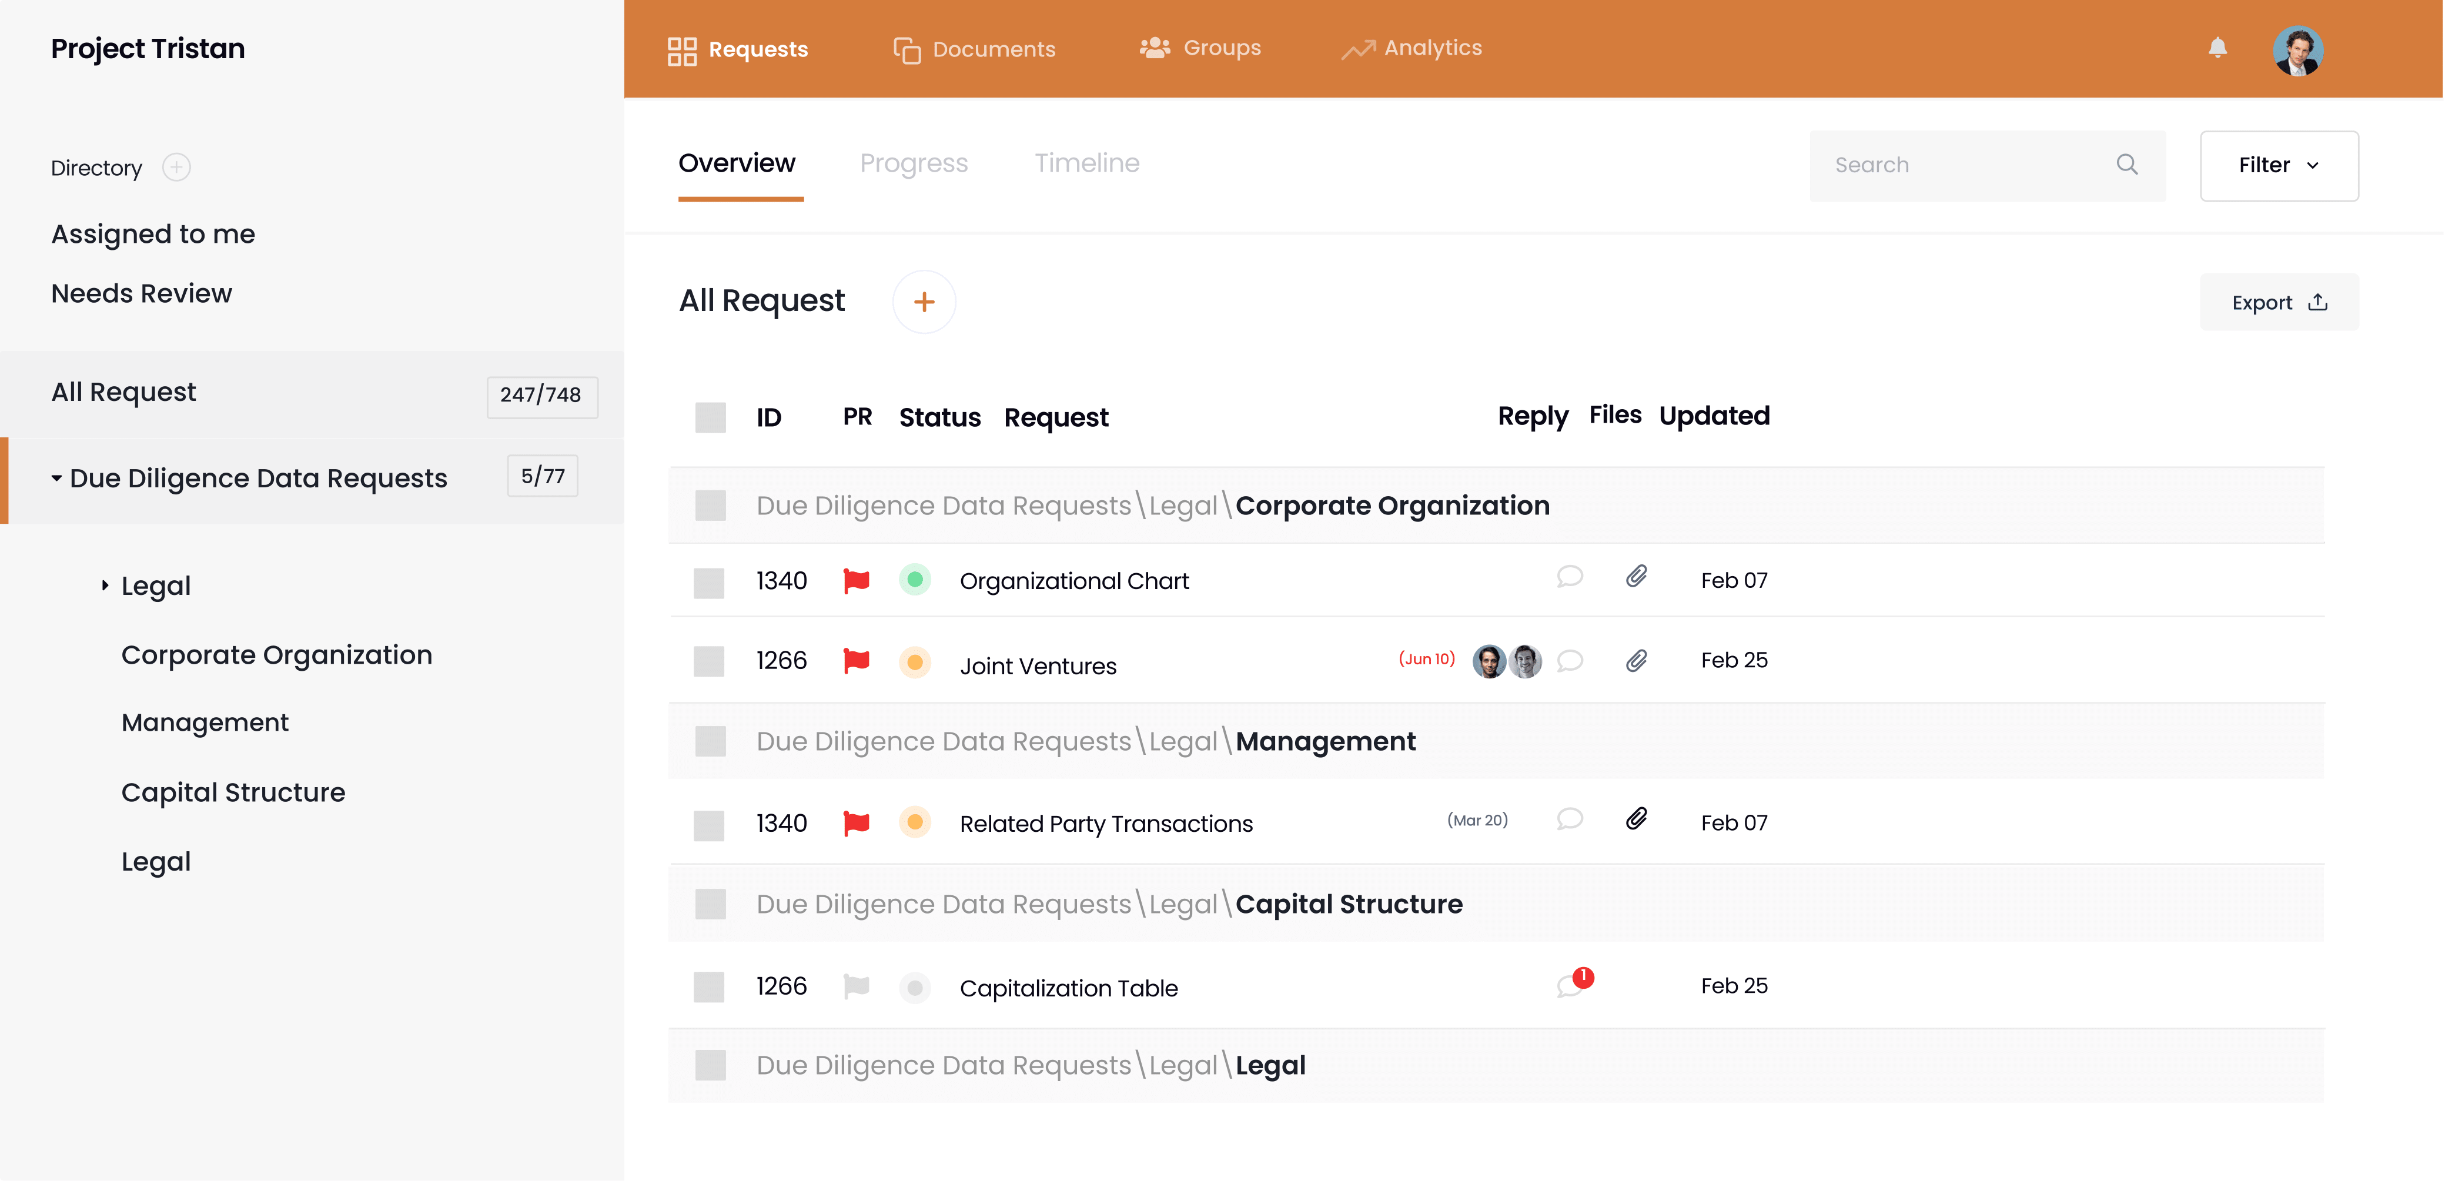Click the green status dot for Organizational Chart
Screen dimensions: 2445x1181
coord(914,579)
